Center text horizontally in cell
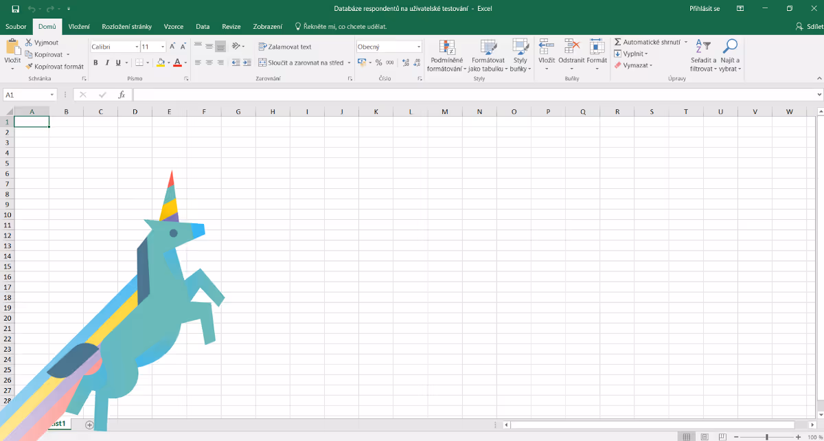Viewport: 824px width, 441px height. (209, 63)
